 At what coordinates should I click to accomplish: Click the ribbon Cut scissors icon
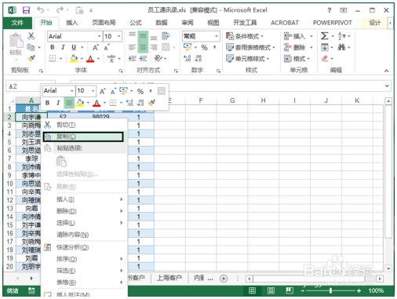[x=31, y=36]
